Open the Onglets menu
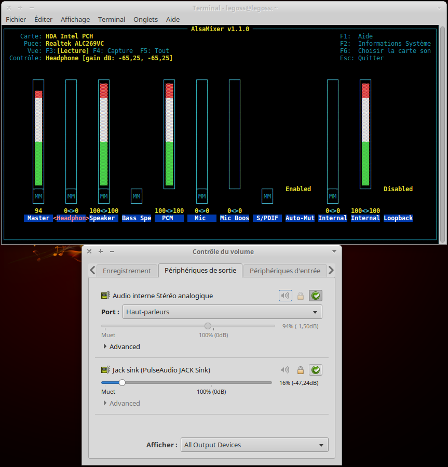This screenshot has width=448, height=467. coord(145,19)
